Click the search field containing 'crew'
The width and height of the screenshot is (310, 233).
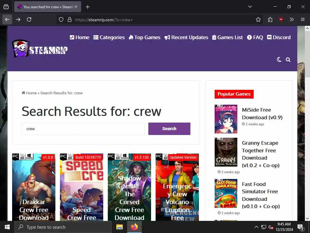(83, 129)
